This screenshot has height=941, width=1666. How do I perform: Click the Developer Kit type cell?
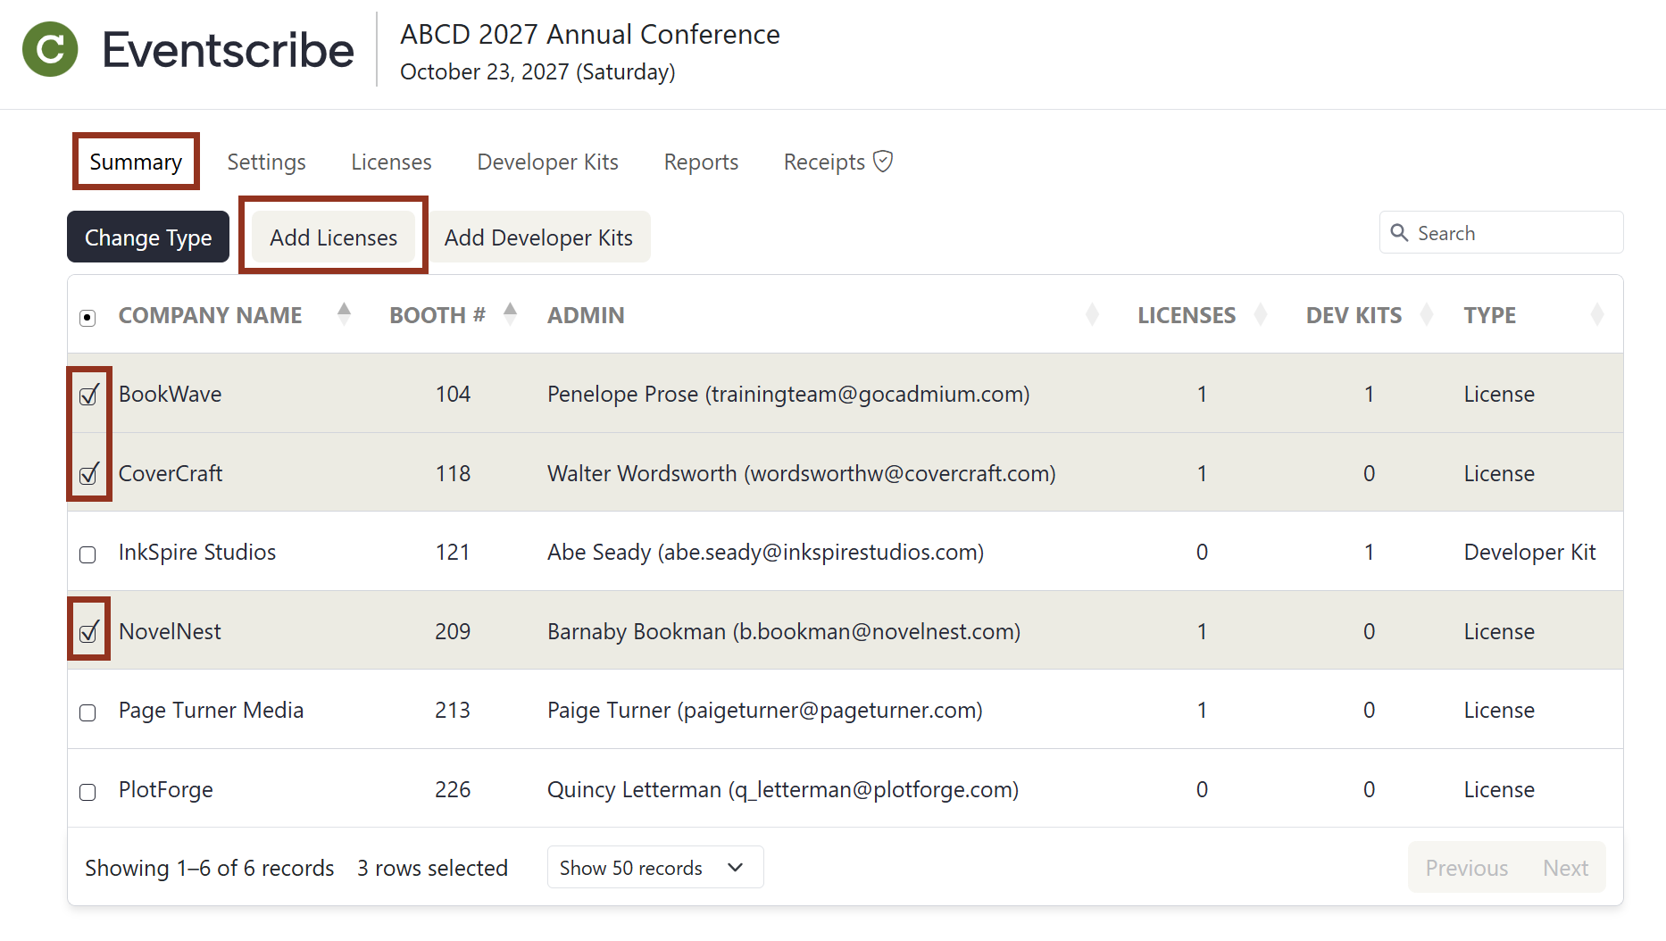click(x=1529, y=552)
